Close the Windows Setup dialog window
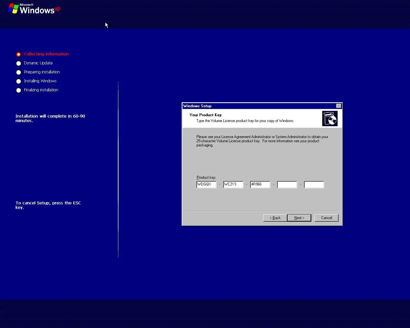This screenshot has height=328, width=410. [x=339, y=106]
